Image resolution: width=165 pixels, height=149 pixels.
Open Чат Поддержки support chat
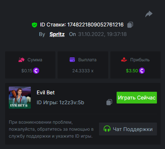[128, 129]
